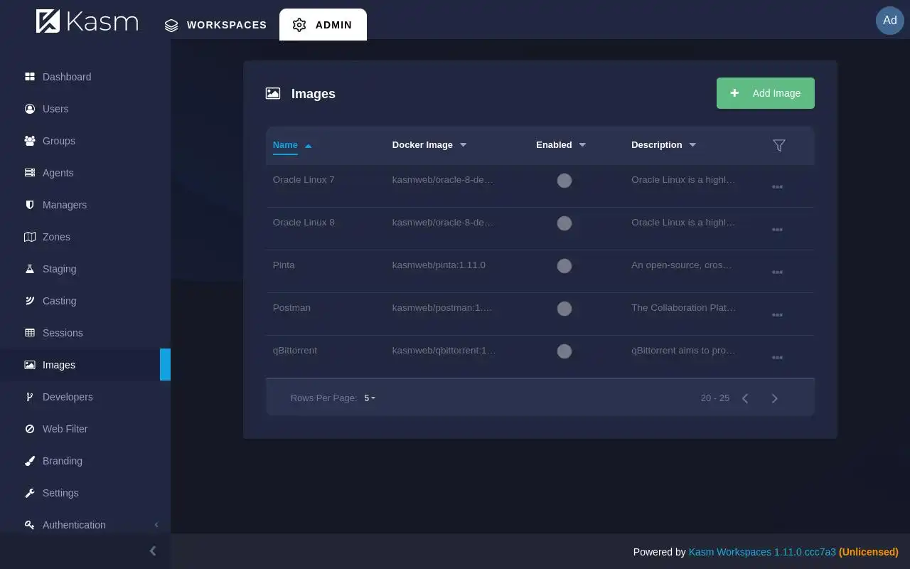
Task: Click the Managers shield icon
Action: pos(30,205)
